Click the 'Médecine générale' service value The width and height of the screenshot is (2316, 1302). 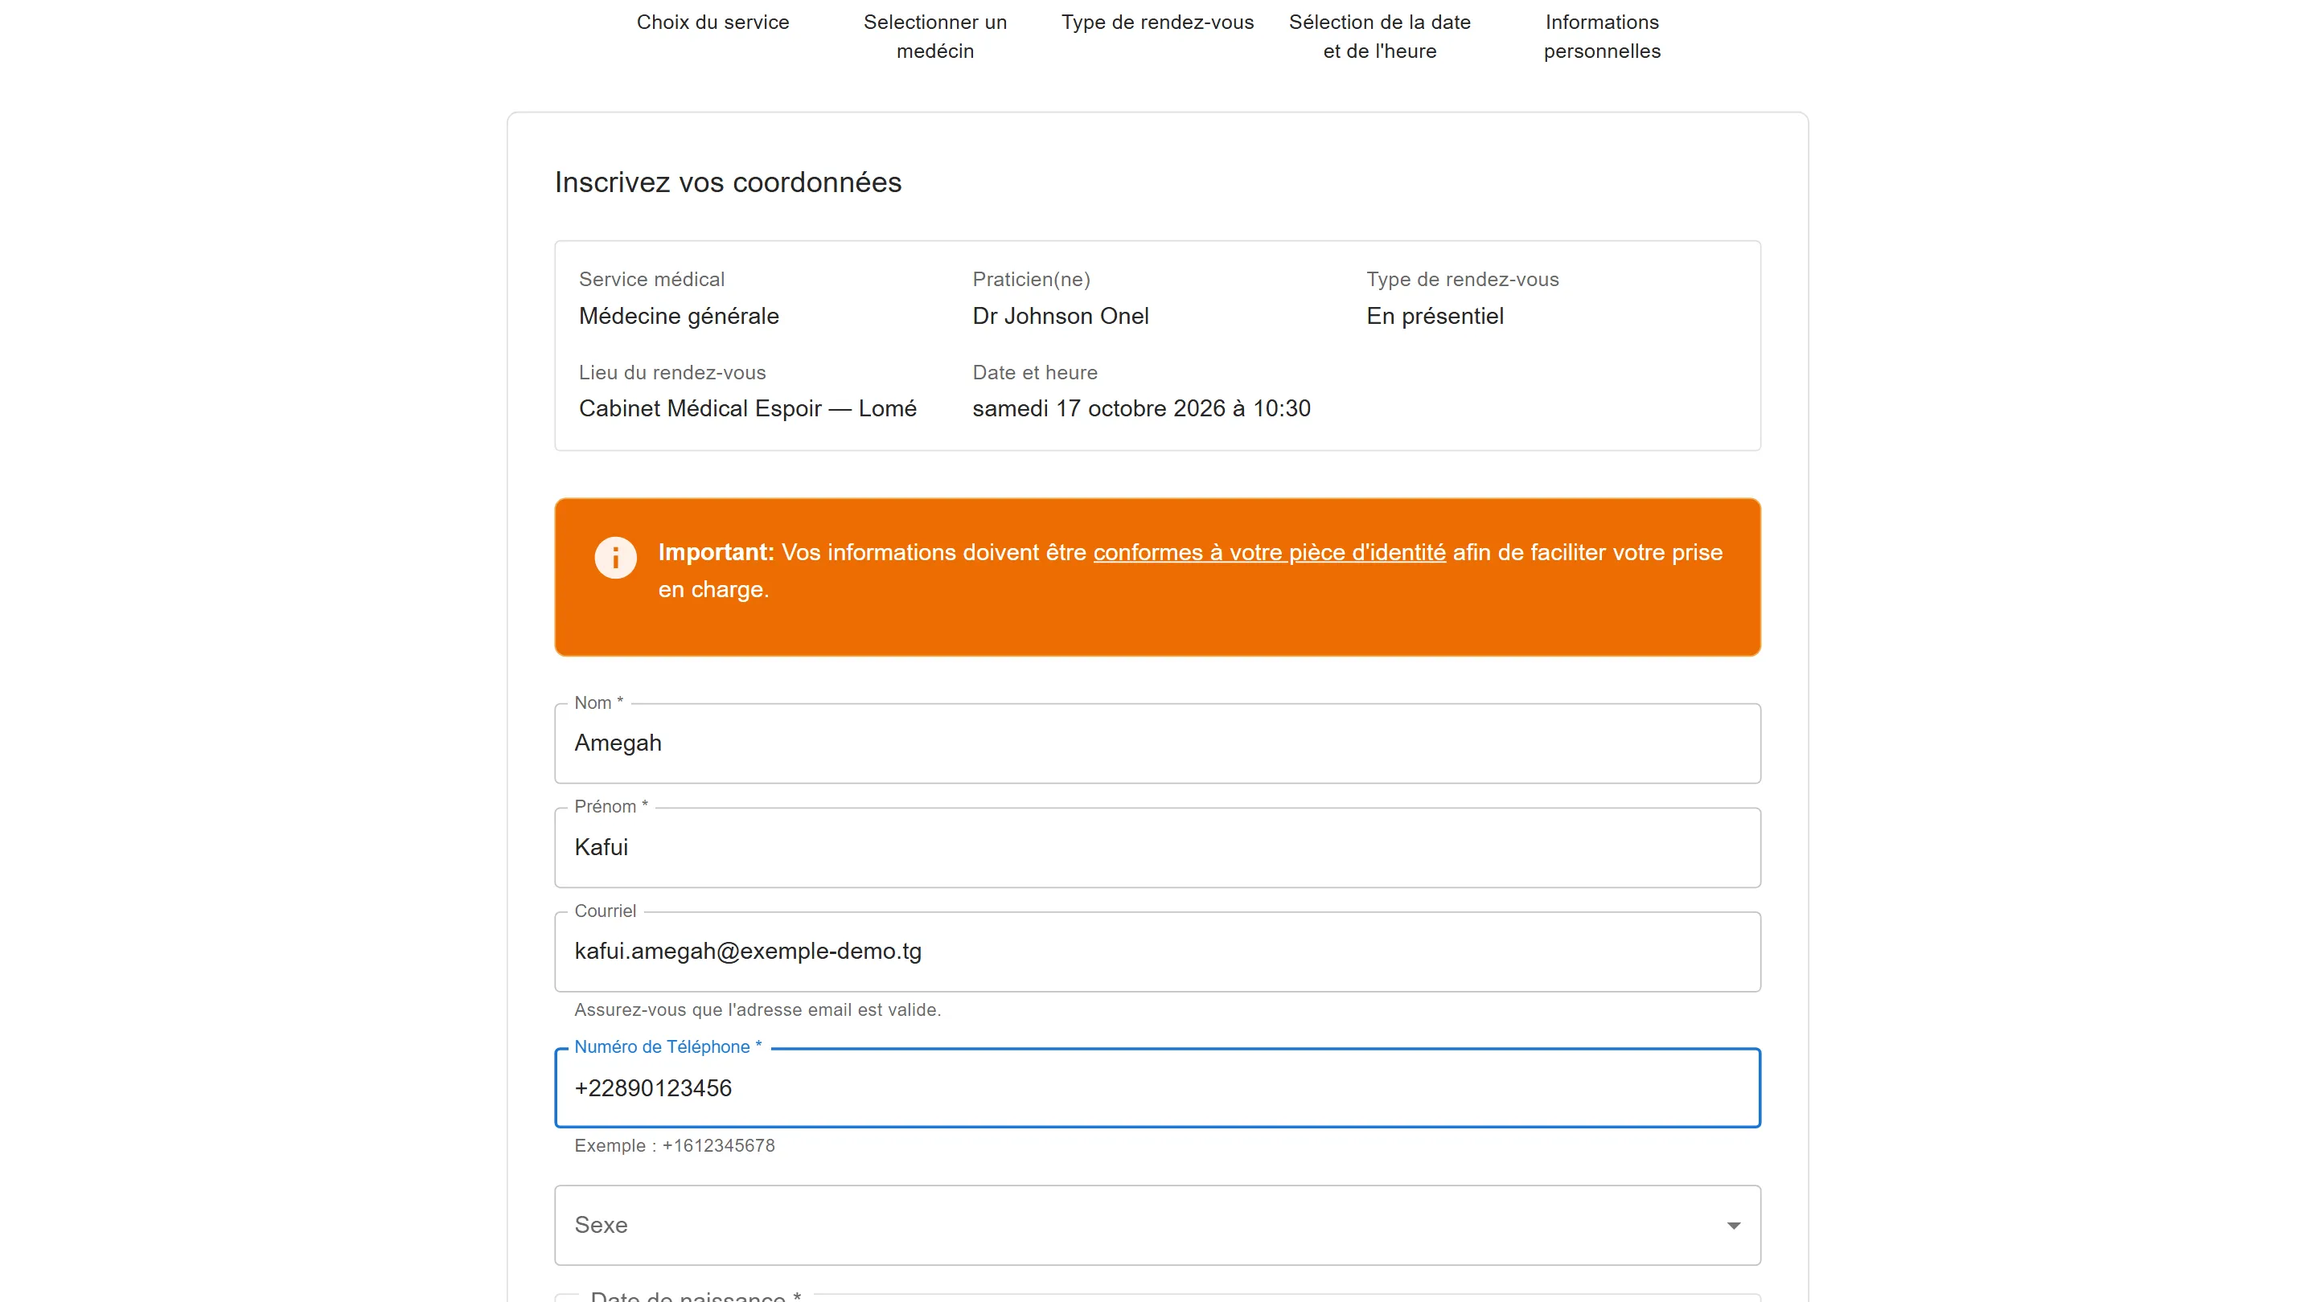679,317
